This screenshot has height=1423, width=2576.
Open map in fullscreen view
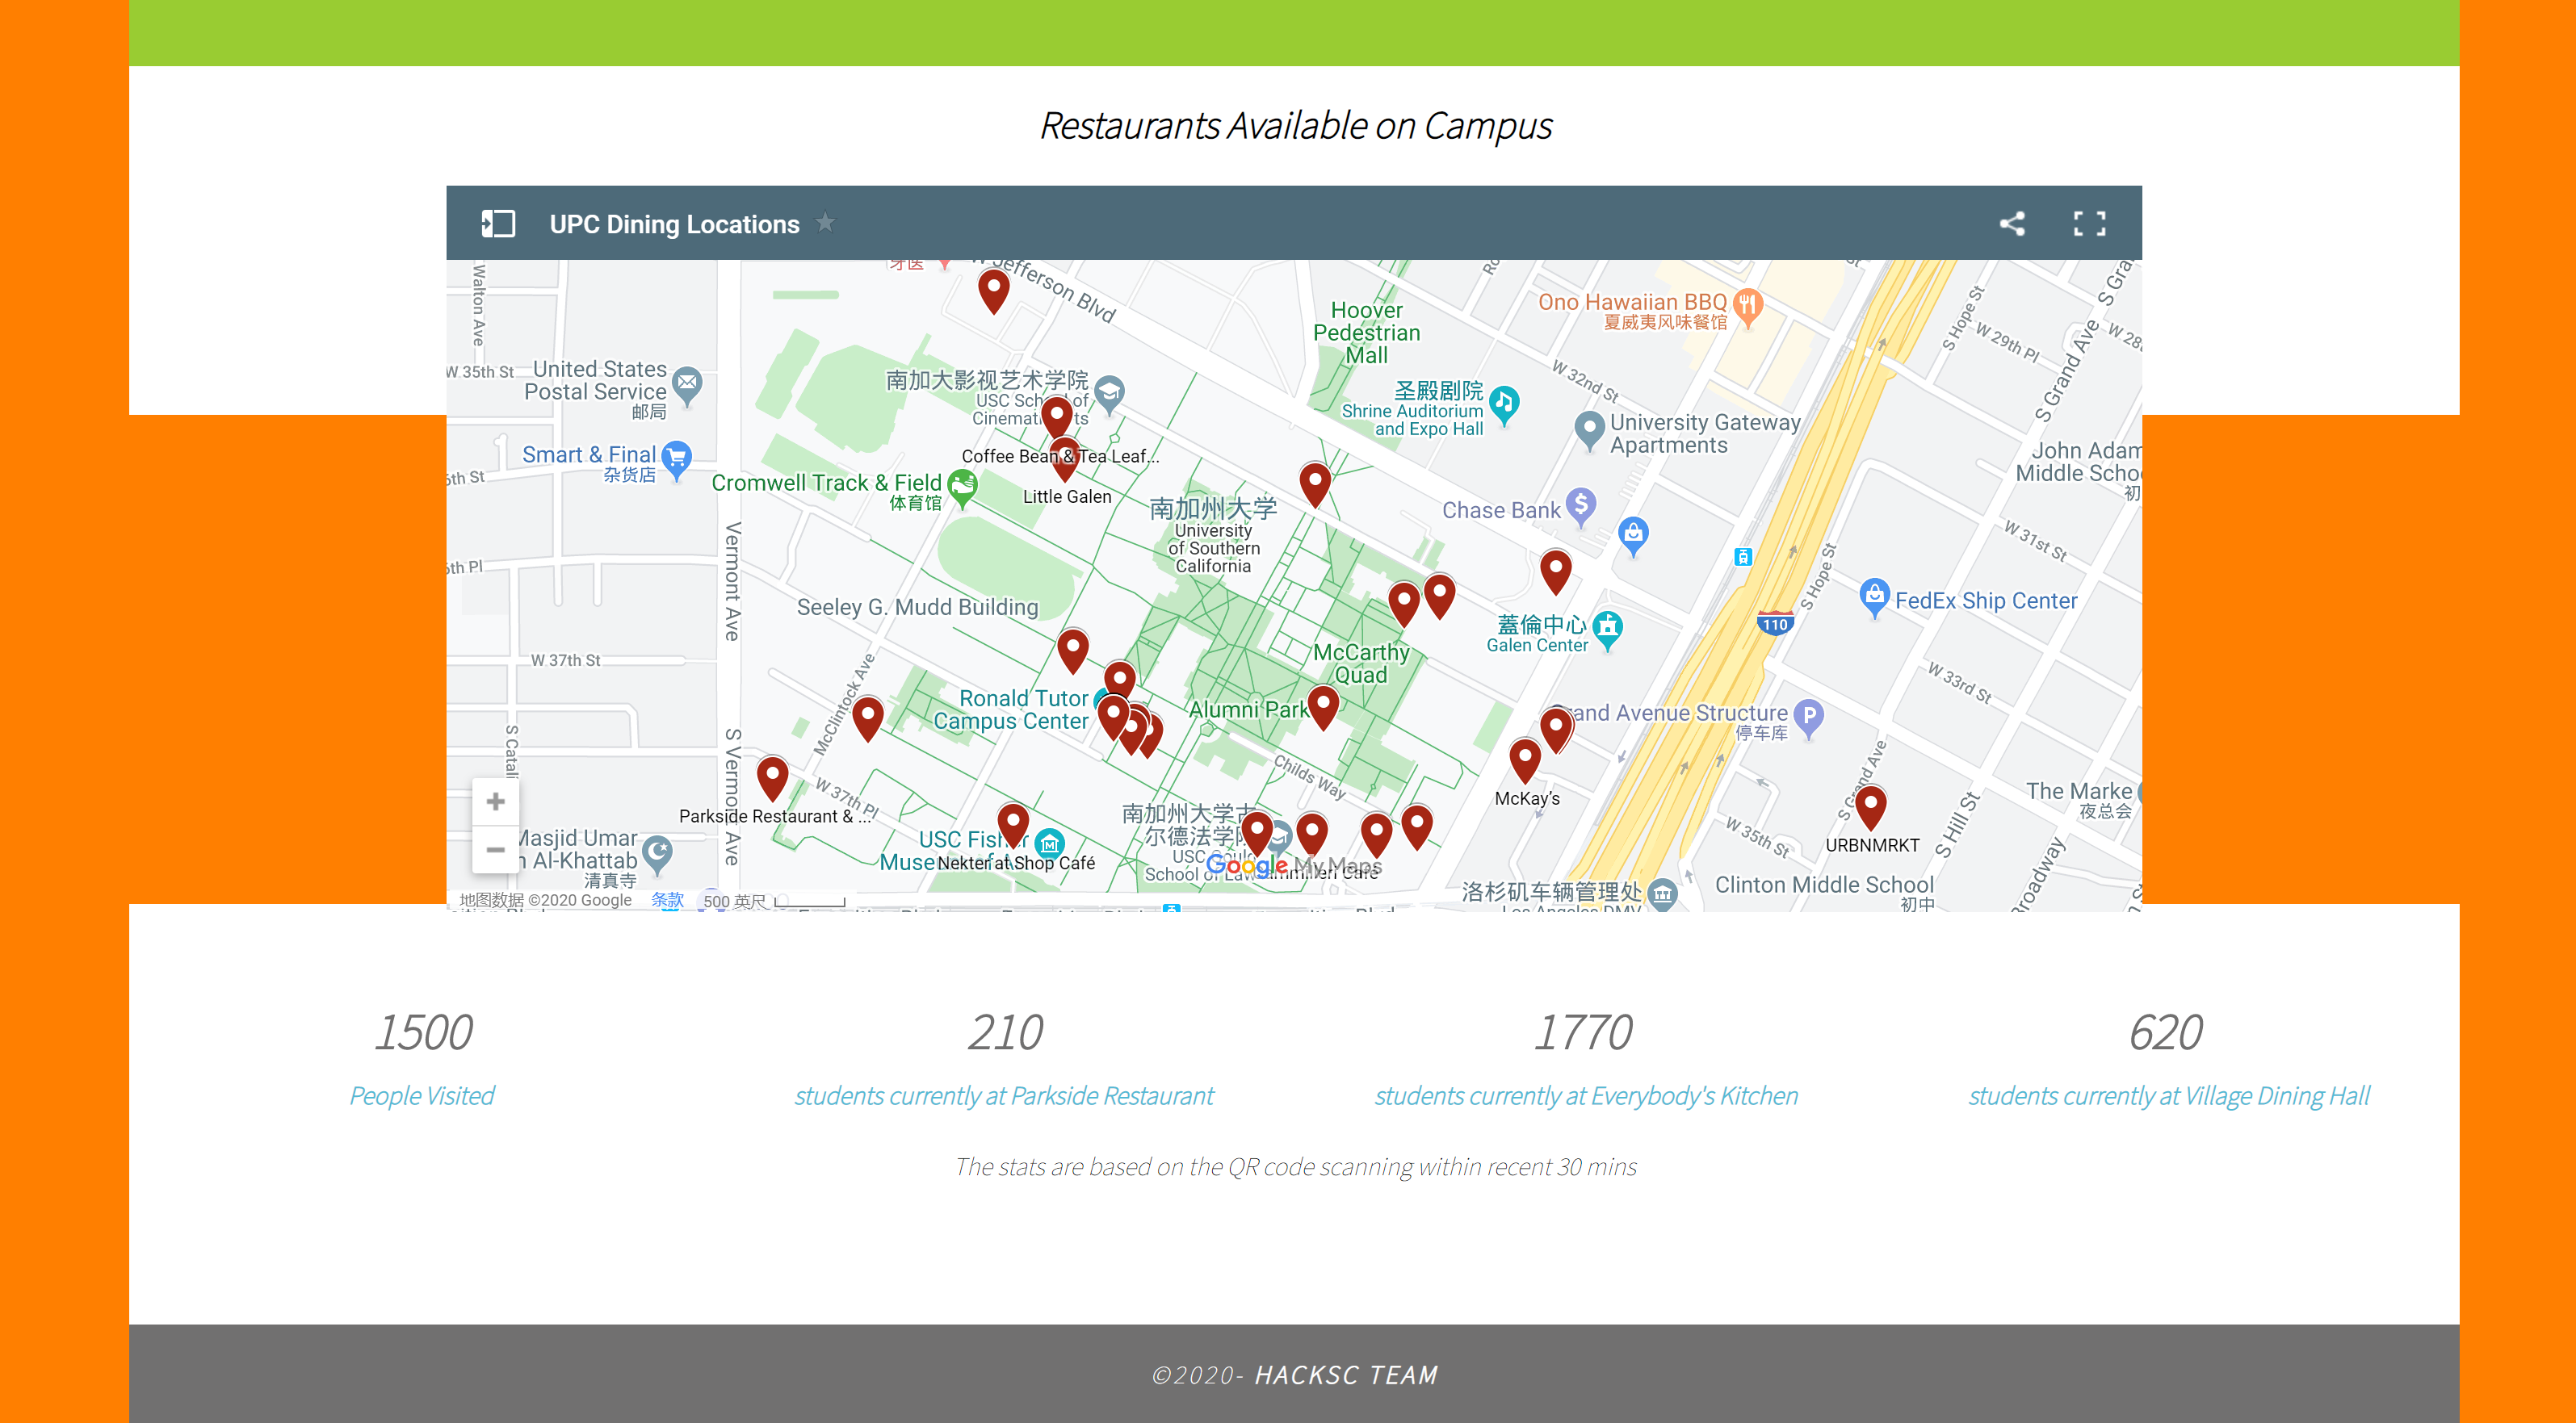tap(2089, 224)
